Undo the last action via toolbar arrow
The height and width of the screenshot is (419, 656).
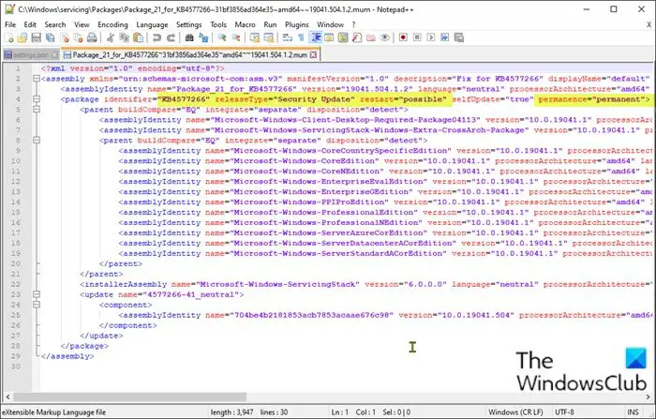157,37
